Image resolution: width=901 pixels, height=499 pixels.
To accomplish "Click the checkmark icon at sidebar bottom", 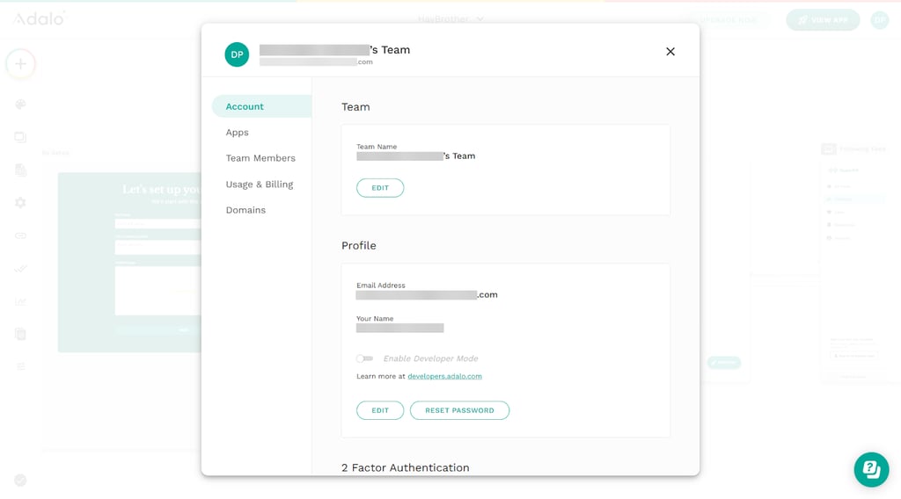I will coord(20,480).
